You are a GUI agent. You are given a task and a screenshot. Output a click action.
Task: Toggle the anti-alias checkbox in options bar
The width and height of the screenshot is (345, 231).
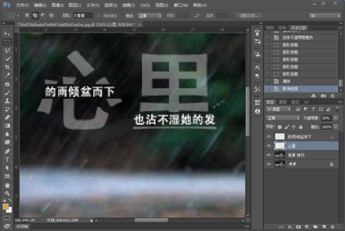(x=98, y=15)
